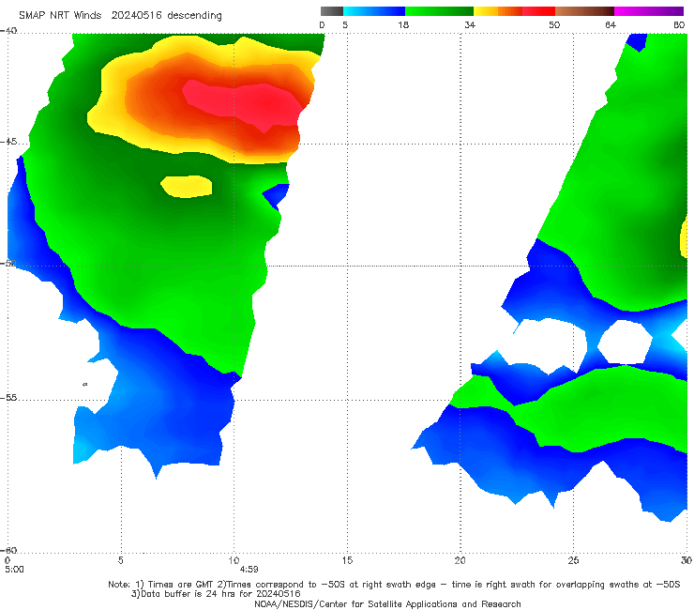Click the yellow-orange segment of the color bar
This screenshot has height=610, width=694.
pos(498,11)
